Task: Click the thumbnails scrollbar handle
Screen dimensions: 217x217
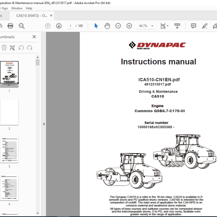Action: coord(37,62)
